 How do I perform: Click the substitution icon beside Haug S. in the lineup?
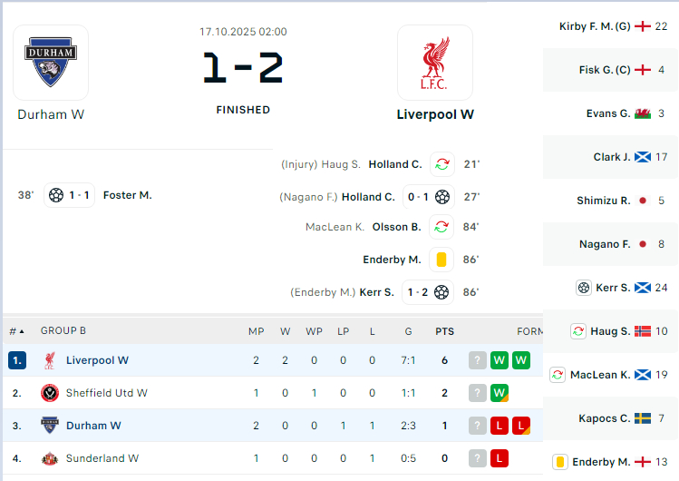click(578, 331)
